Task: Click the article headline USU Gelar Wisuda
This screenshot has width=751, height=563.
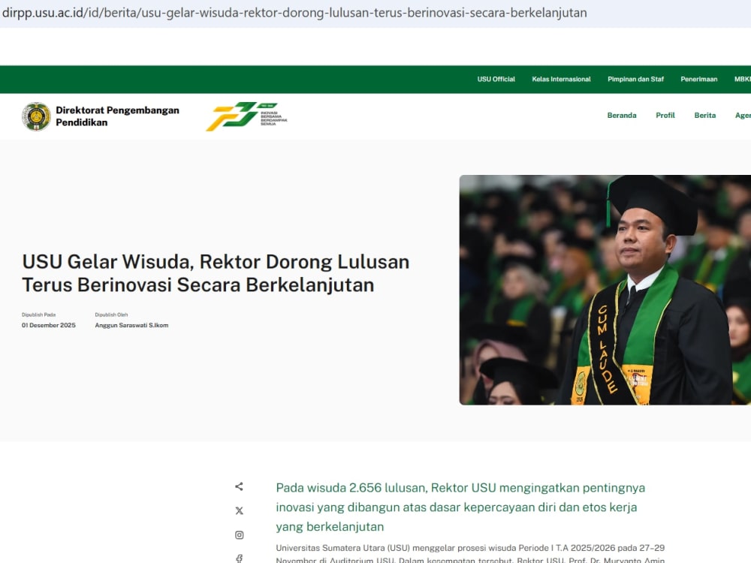Action: [216, 273]
